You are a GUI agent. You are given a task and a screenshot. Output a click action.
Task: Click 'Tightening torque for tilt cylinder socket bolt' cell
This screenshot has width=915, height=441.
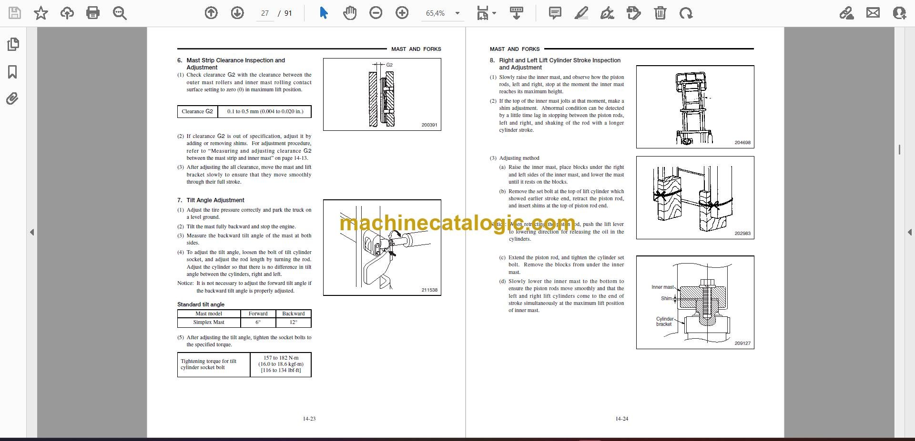pos(214,364)
